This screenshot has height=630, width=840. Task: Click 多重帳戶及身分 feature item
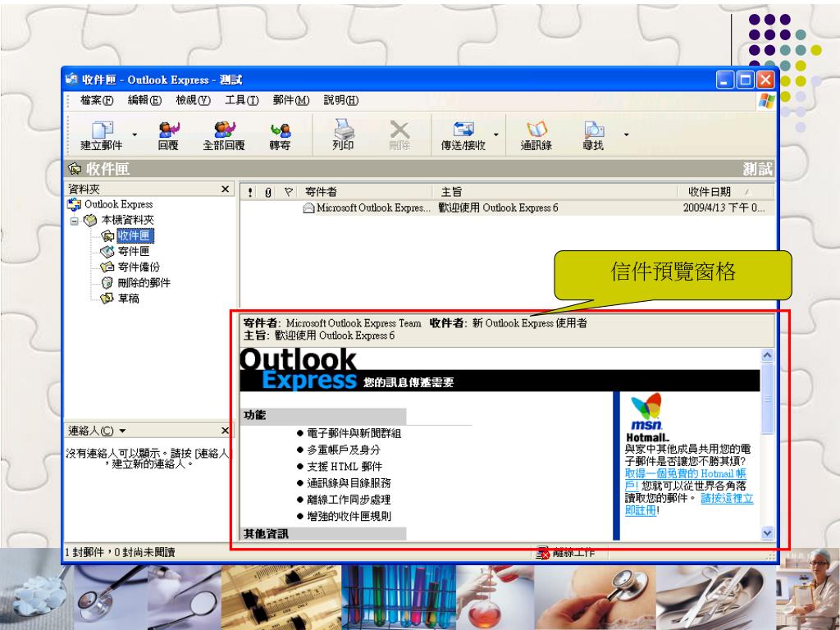pos(344,450)
